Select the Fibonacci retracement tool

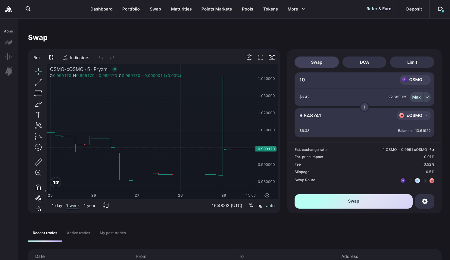38,93
